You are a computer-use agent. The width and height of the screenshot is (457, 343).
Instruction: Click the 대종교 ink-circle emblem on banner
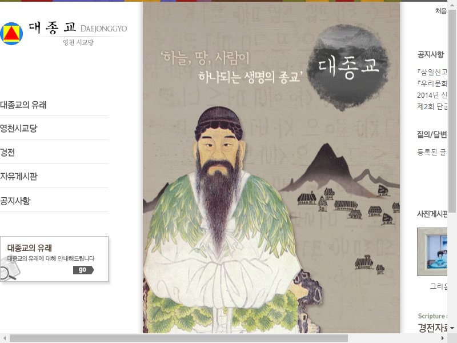point(348,67)
